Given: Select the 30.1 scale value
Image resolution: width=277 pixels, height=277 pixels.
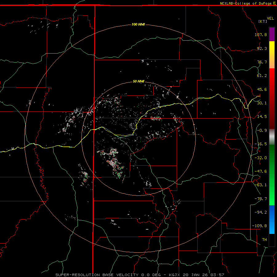Looking at the screenshot, I should (x=262, y=103).
